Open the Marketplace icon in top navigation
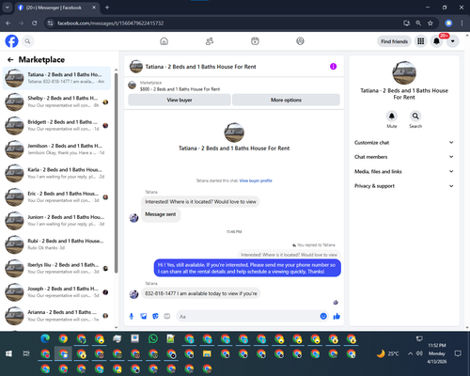The height and width of the screenshot is (376, 470). (x=255, y=41)
